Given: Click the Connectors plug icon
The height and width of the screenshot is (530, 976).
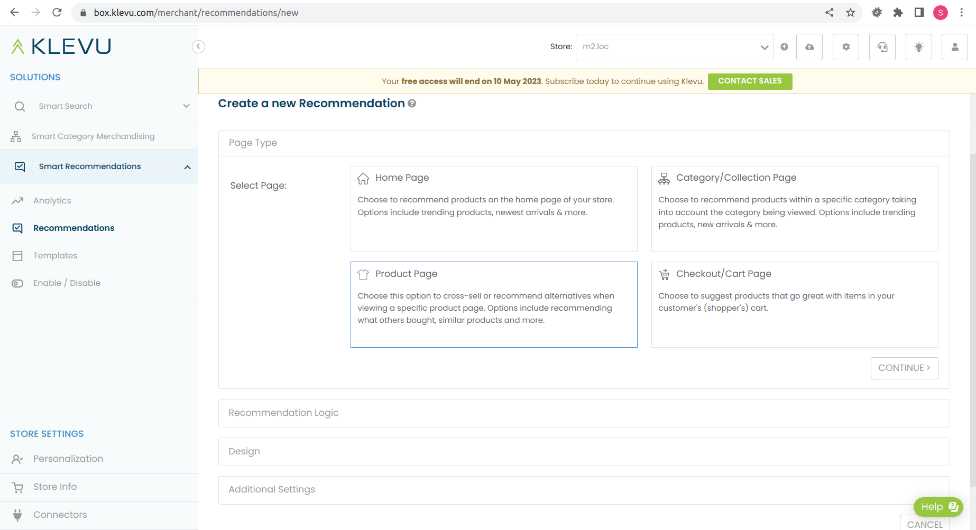Looking at the screenshot, I should click(x=17, y=515).
